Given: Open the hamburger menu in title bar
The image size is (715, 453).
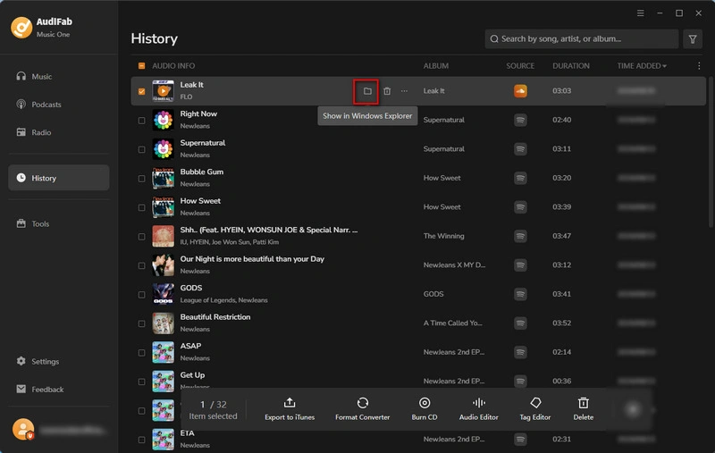Looking at the screenshot, I should (x=640, y=13).
